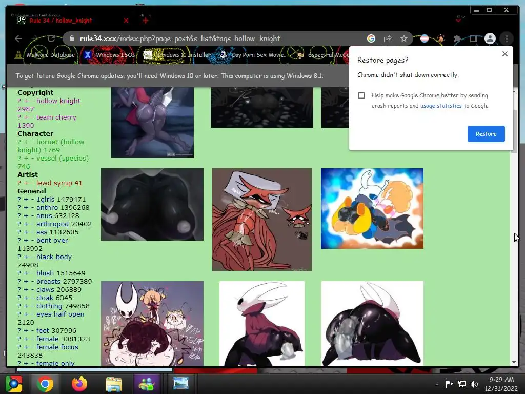
Task: Click the page scrollbar down arrow
Action: [514, 362]
